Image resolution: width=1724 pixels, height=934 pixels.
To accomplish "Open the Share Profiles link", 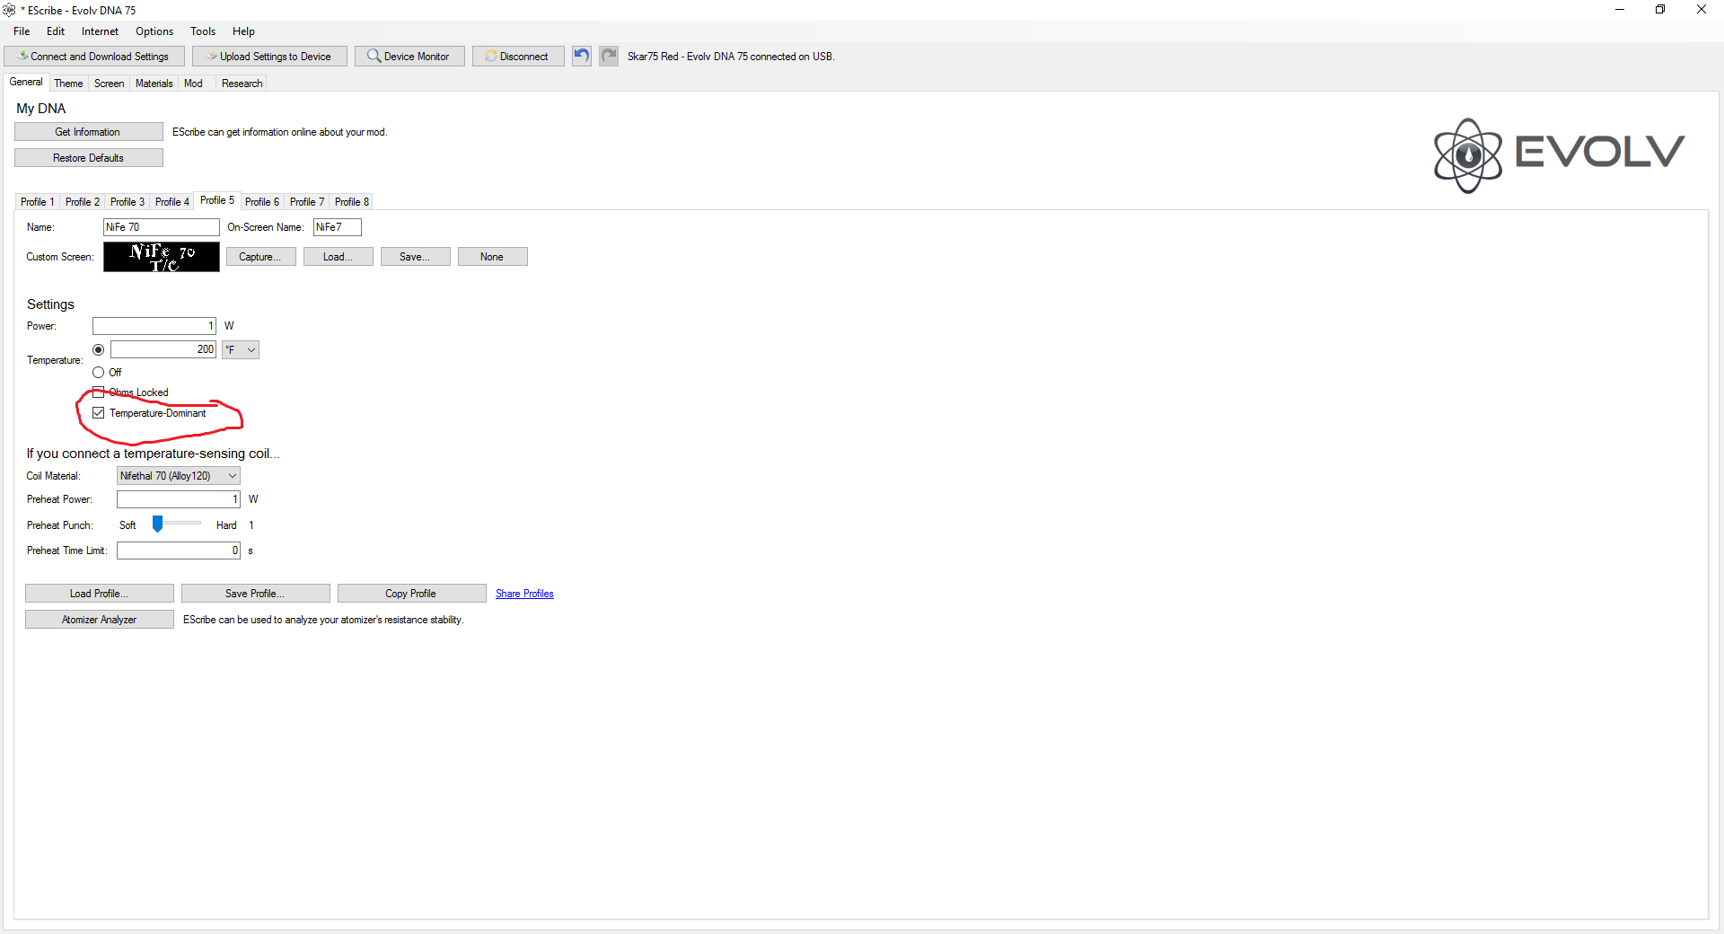I will pos(524,594).
